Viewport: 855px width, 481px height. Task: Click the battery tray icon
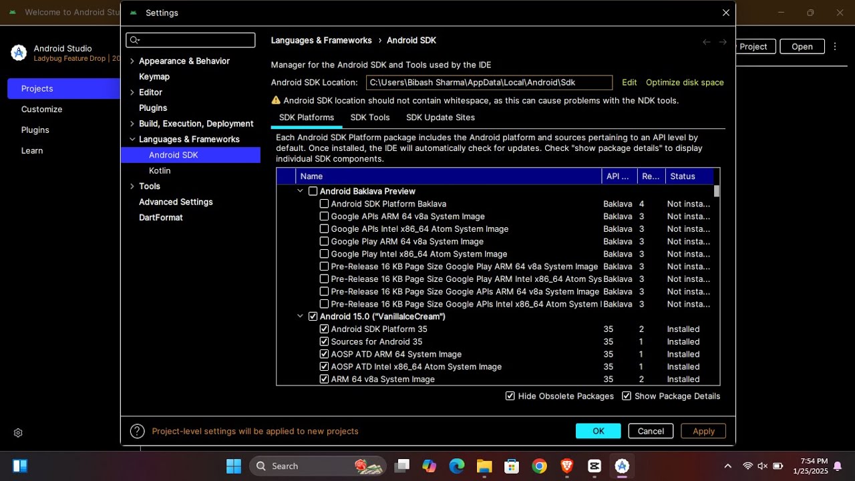778,466
